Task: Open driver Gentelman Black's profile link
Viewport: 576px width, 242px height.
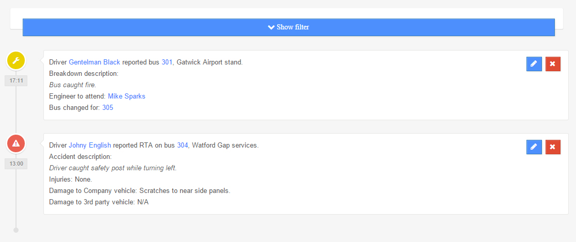Action: (94, 62)
